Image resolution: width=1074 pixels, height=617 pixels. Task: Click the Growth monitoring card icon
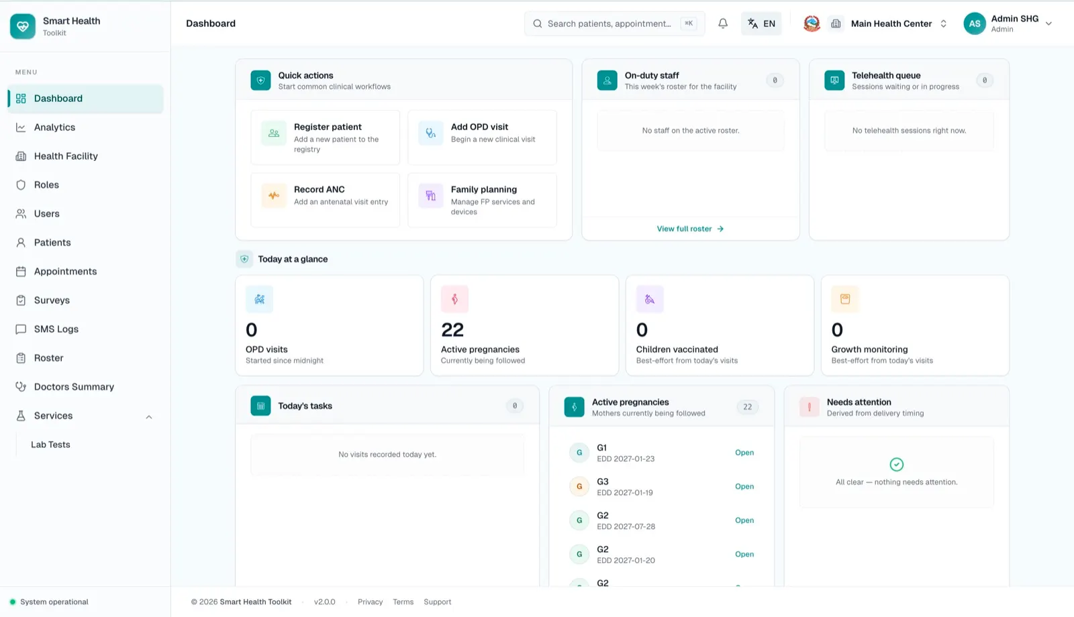845,299
